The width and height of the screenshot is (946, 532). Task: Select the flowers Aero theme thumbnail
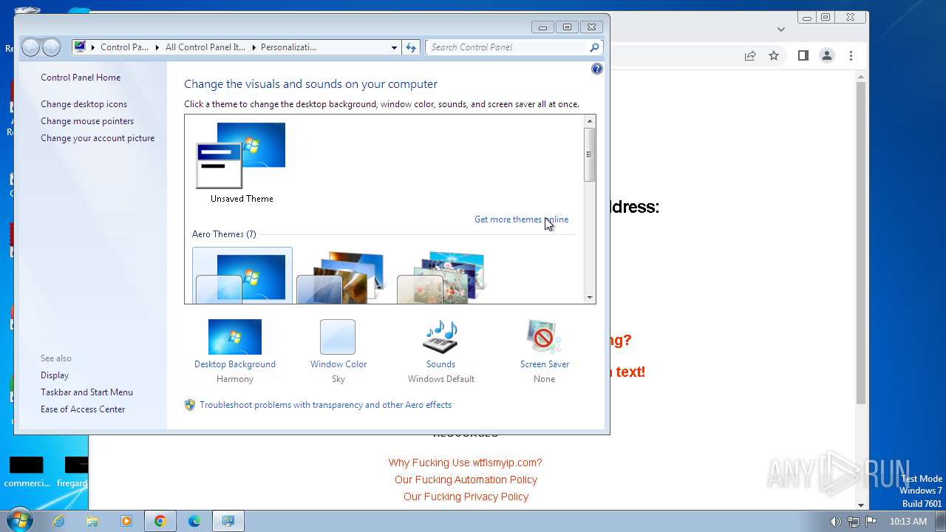[x=442, y=277]
